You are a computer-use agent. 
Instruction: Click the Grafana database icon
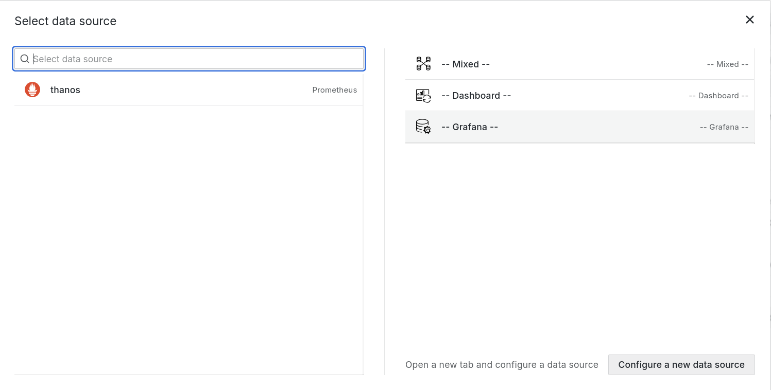click(423, 127)
